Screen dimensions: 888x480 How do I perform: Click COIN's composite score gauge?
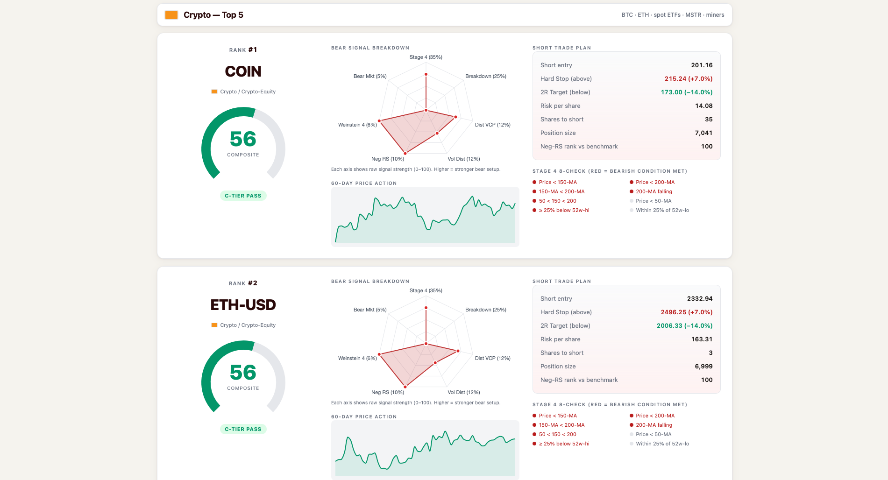click(x=243, y=144)
